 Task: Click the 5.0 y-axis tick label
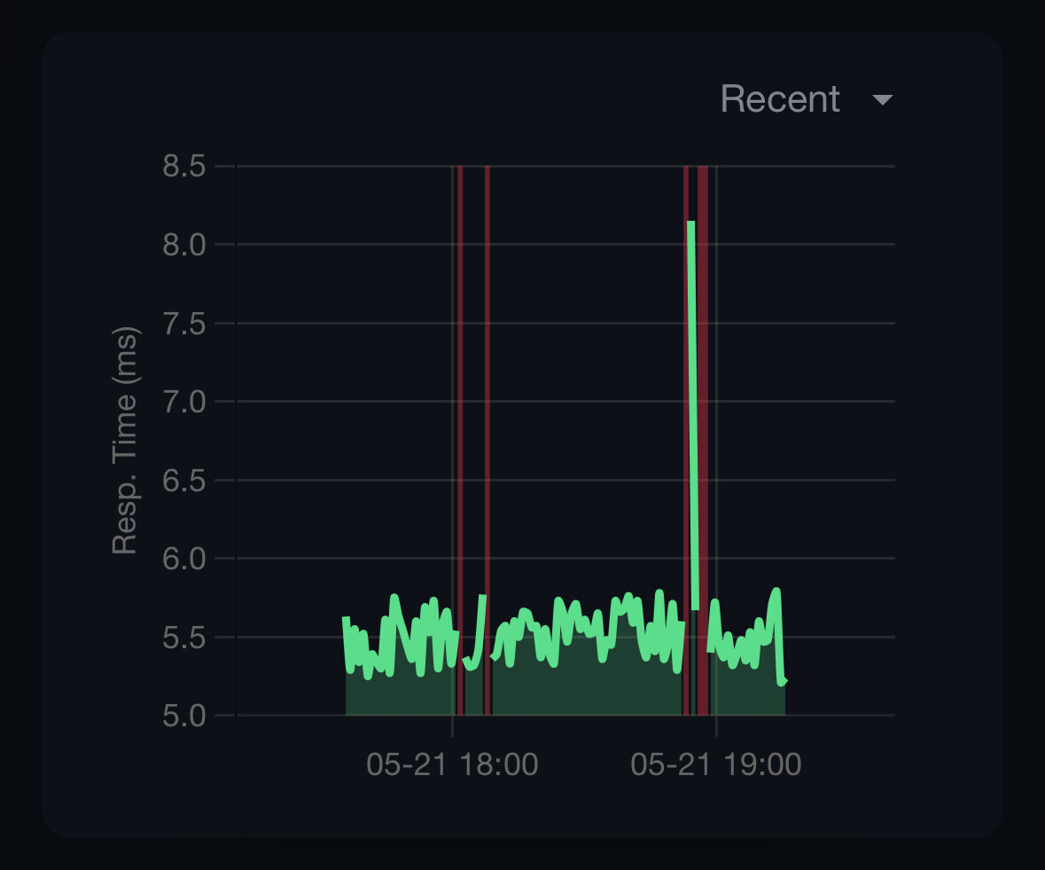(x=184, y=715)
